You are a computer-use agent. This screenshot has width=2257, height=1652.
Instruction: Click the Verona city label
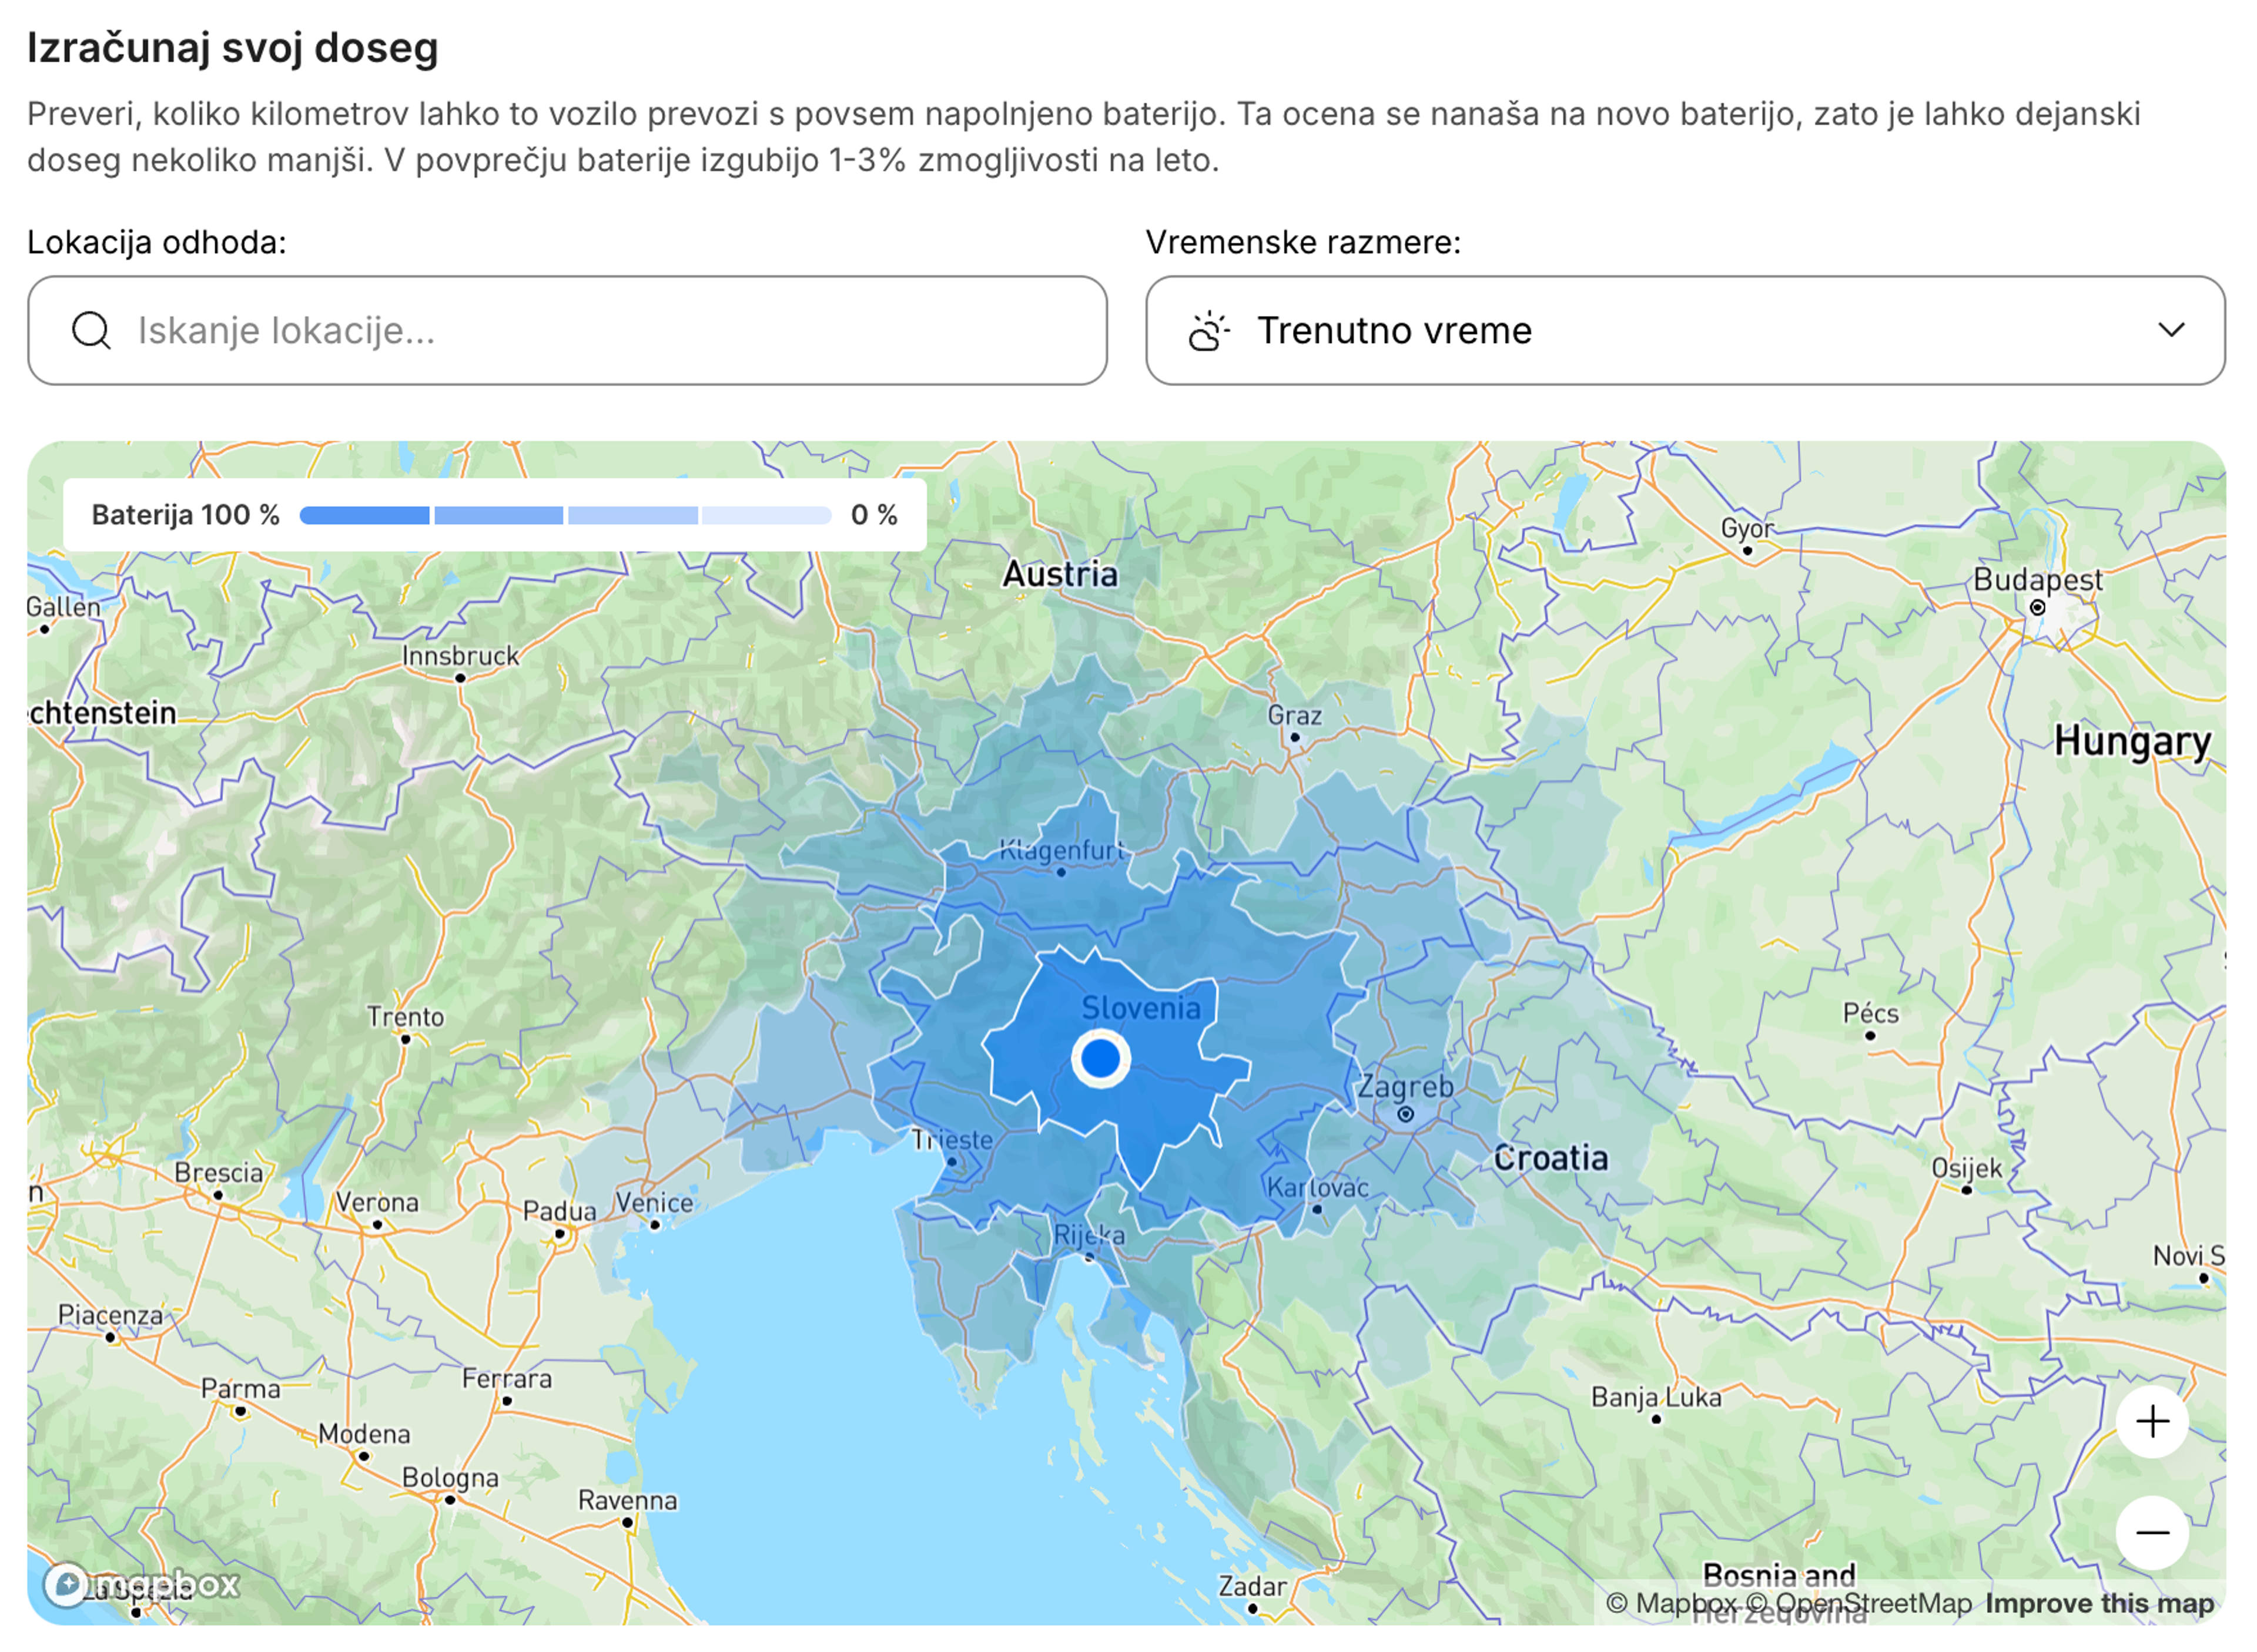(x=377, y=1202)
